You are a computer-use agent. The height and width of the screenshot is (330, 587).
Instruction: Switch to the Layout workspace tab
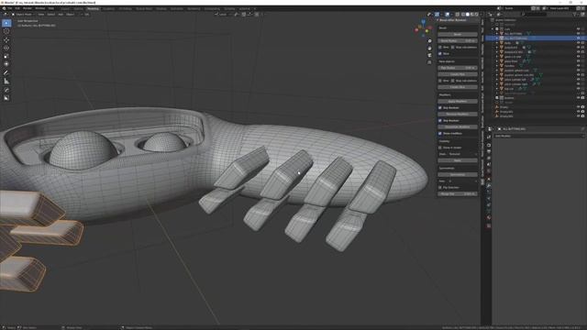pos(65,8)
